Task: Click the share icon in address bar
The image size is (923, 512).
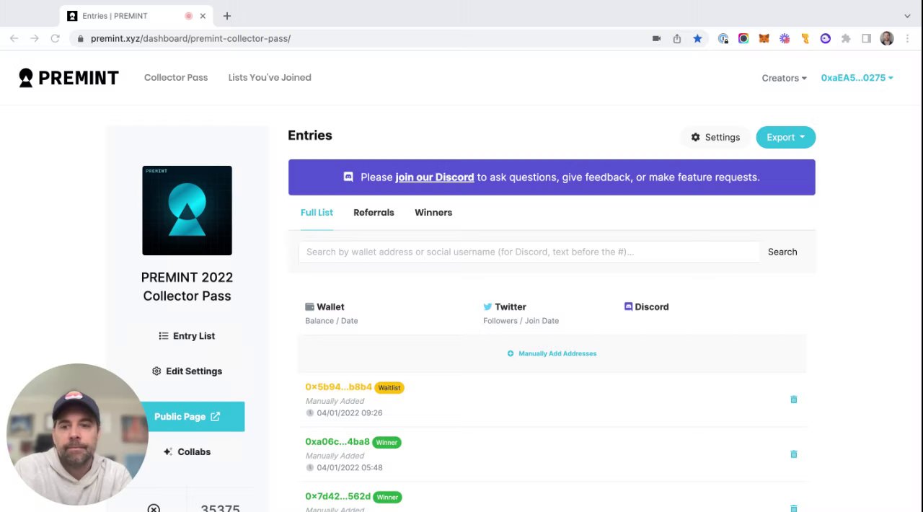Action: pos(676,38)
